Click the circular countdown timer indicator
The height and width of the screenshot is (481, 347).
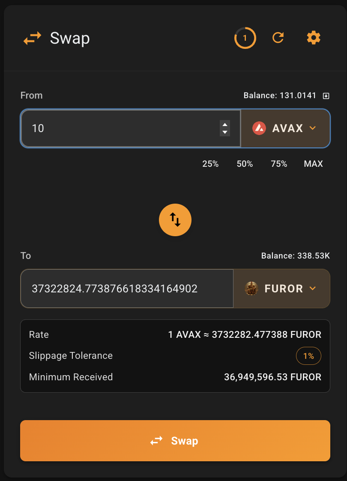tap(245, 38)
